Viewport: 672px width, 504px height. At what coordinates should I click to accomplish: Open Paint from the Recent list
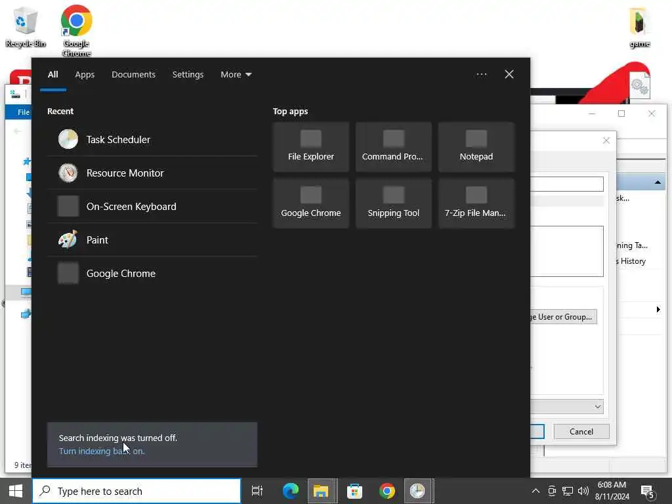[152, 240]
